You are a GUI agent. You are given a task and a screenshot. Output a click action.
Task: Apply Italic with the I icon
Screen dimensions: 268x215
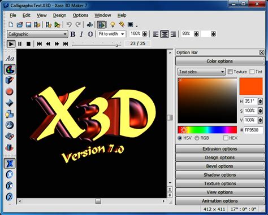click(81, 34)
